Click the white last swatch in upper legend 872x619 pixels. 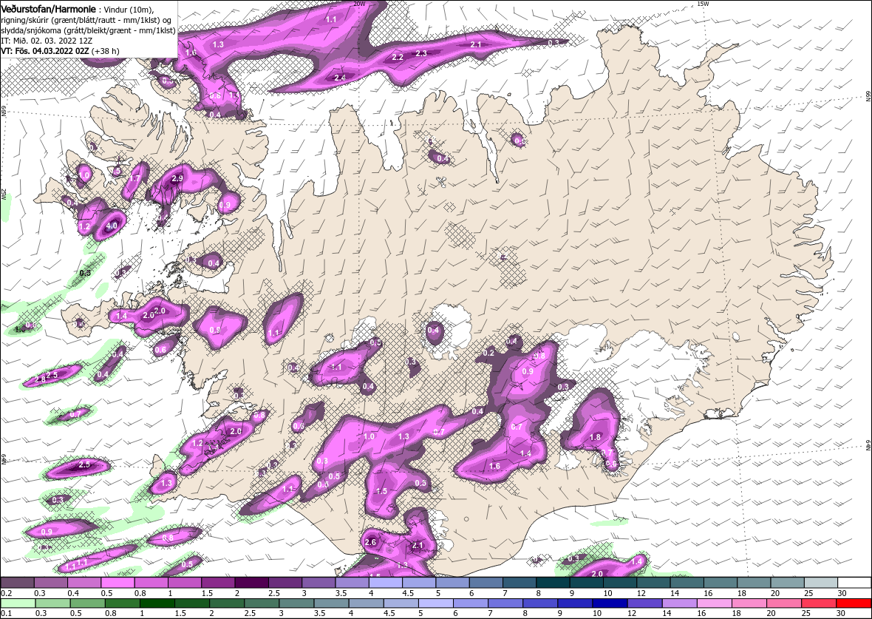click(854, 582)
